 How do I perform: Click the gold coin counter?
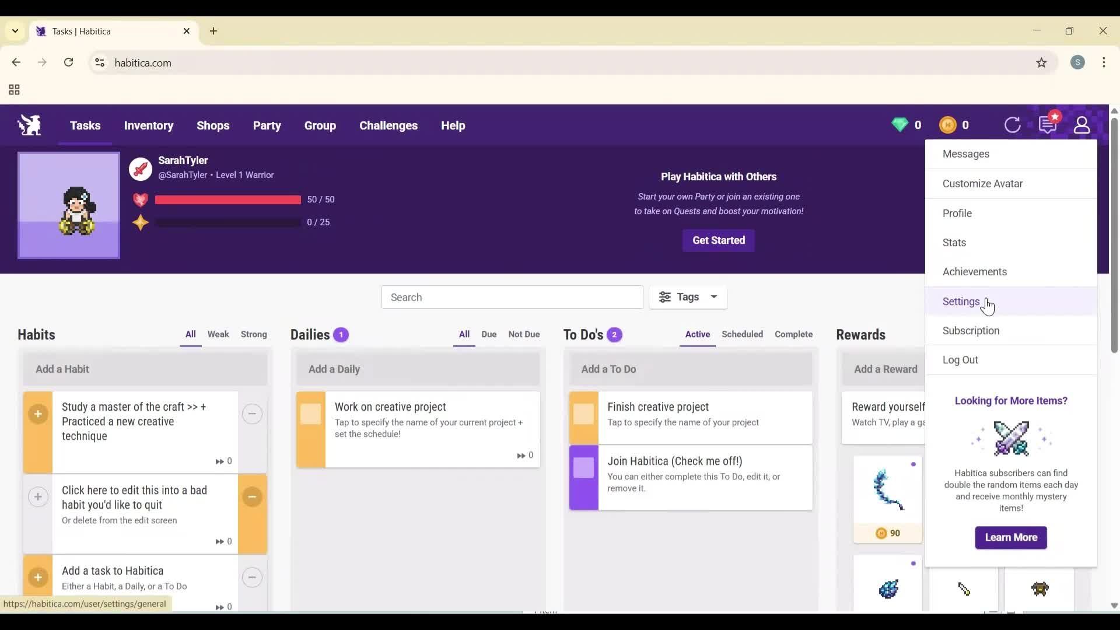pos(948,125)
